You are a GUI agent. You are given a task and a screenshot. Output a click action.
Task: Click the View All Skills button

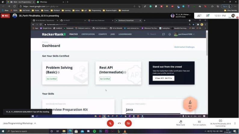[163, 78]
